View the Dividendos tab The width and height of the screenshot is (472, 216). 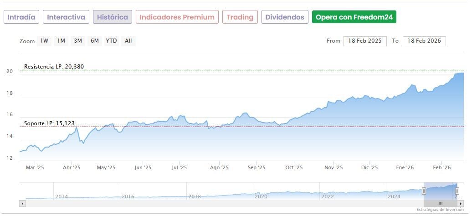coord(285,17)
